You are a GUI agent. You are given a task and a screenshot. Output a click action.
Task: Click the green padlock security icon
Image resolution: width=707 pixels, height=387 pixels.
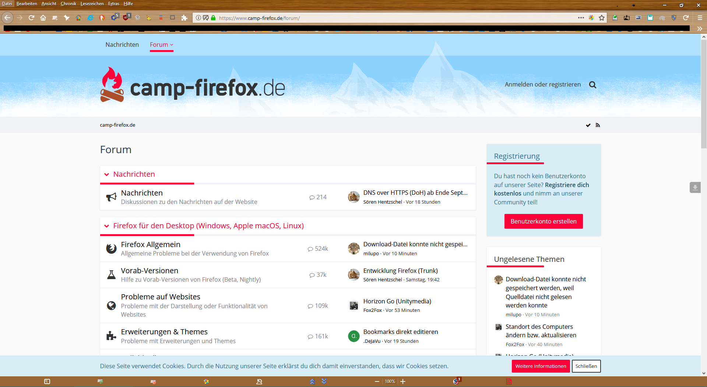213,18
